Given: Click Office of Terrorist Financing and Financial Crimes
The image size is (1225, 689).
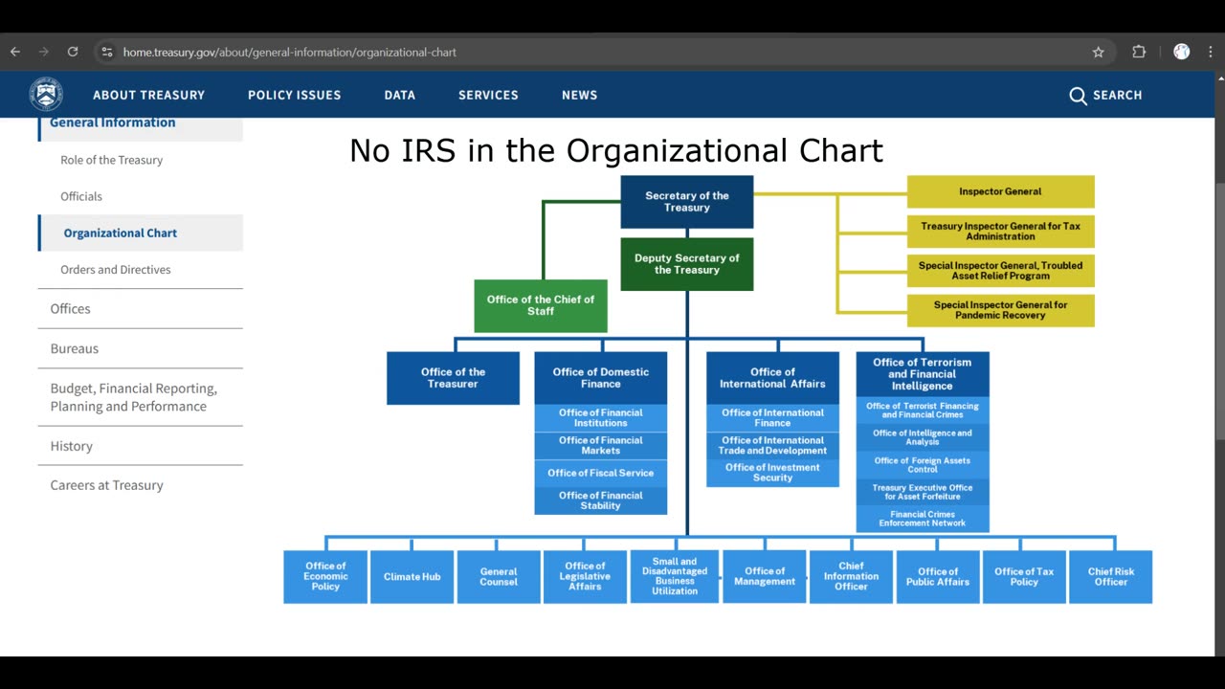Looking at the screenshot, I should point(923,411).
